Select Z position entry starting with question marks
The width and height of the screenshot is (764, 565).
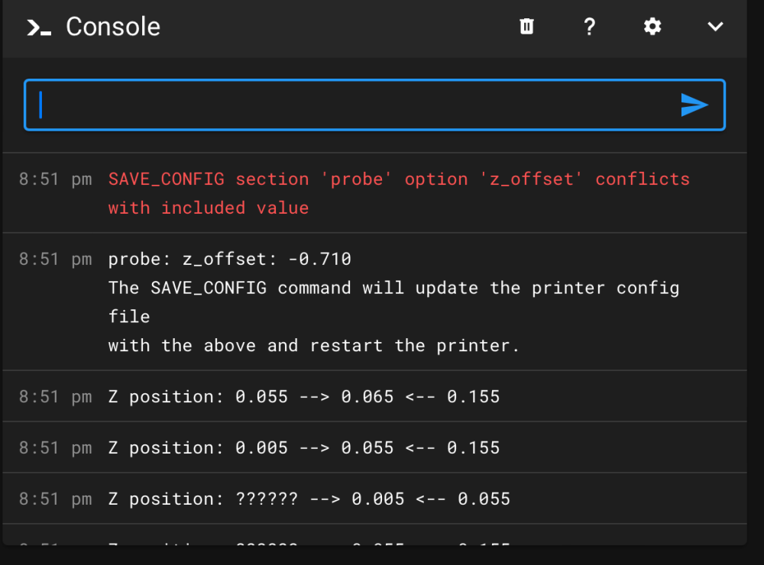coord(309,499)
